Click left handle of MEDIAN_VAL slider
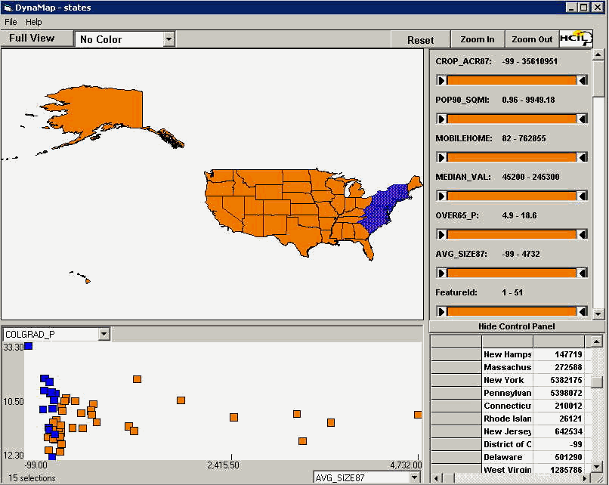The image size is (609, 485). pyautogui.click(x=441, y=196)
